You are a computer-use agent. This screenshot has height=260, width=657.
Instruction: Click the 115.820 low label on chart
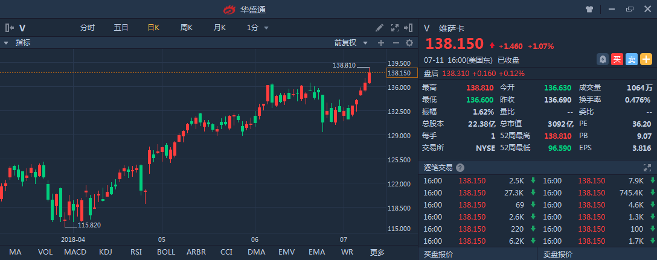pyautogui.click(x=89, y=225)
